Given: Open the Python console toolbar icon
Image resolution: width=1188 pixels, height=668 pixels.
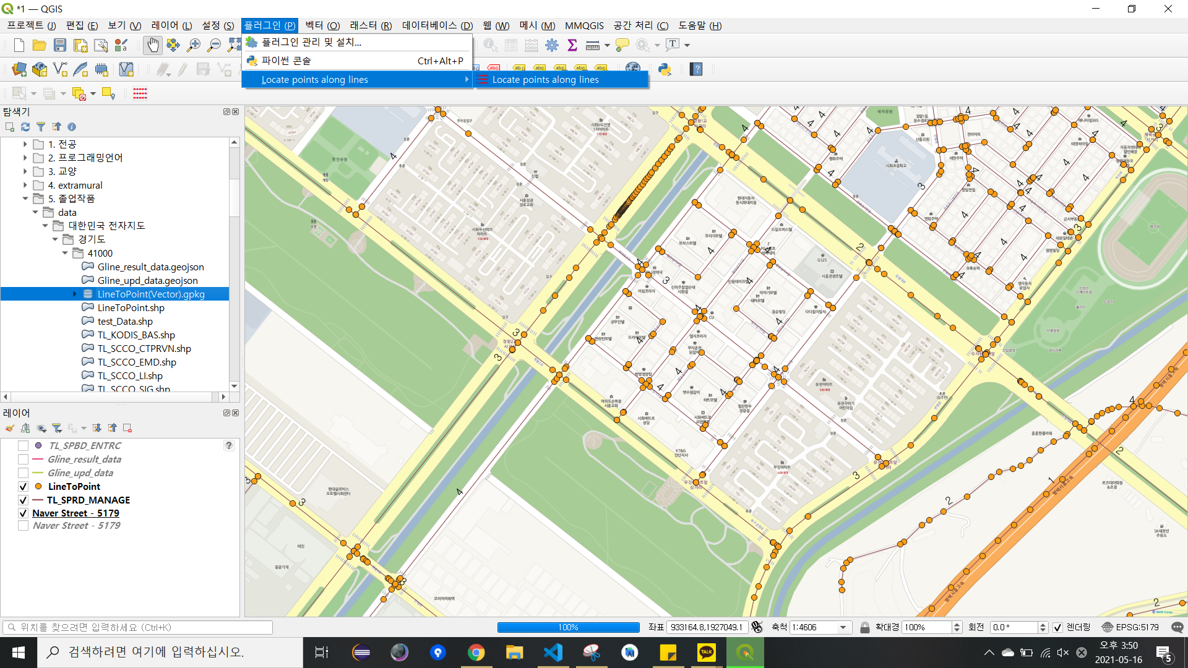Looking at the screenshot, I should [665, 69].
